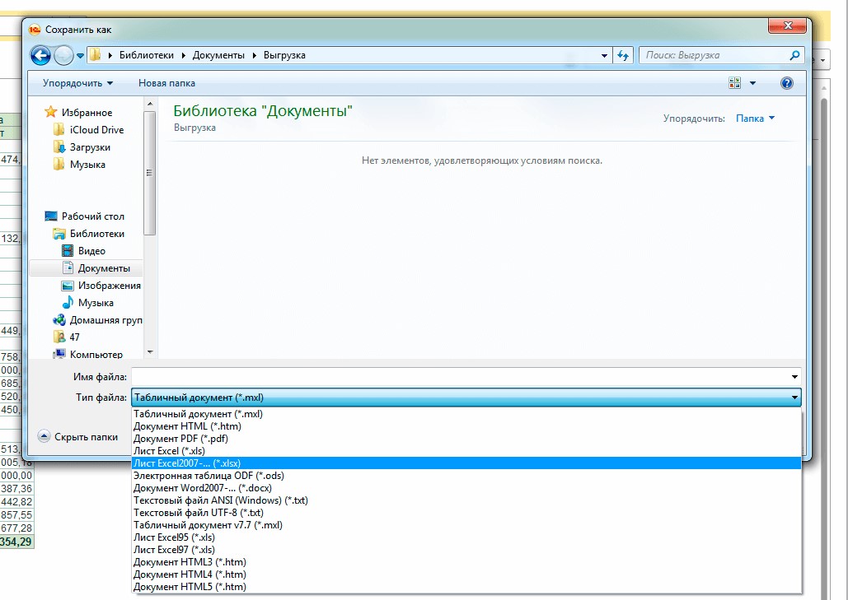
Task: Click the Новая папка button
Action: tap(166, 83)
